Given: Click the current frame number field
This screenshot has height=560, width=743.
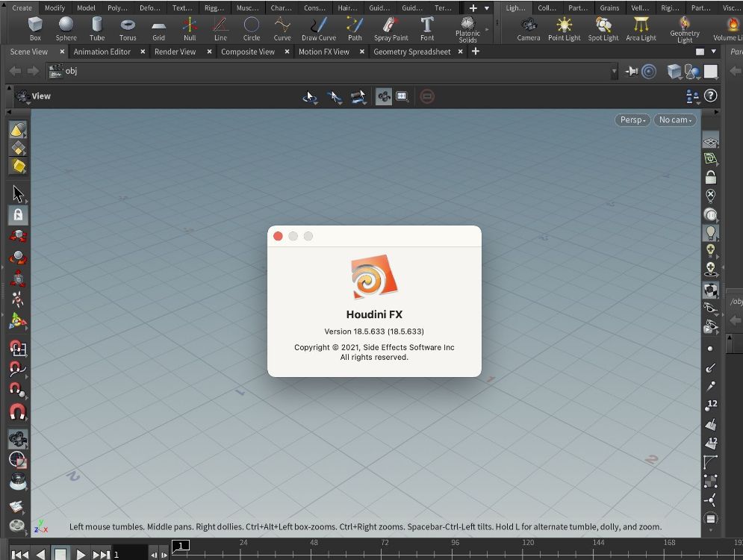Looking at the screenshot, I should point(129,554).
